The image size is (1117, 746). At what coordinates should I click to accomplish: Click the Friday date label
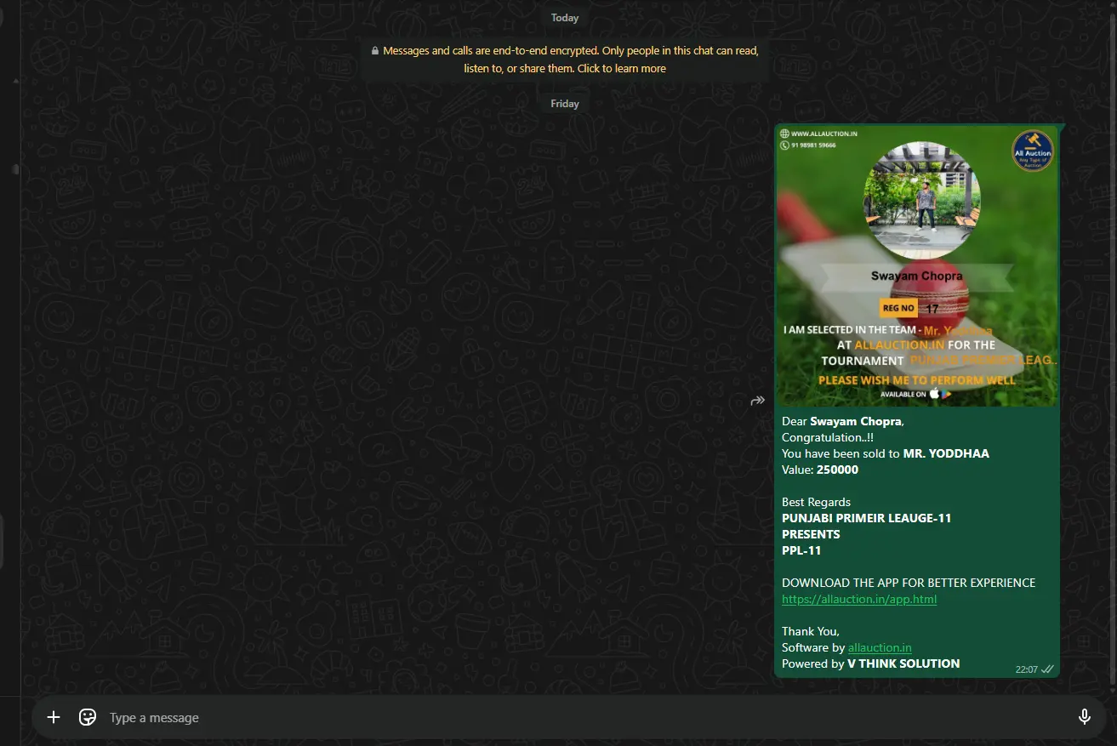tap(565, 104)
